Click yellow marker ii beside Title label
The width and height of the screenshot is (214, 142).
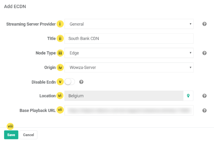(x=60, y=39)
